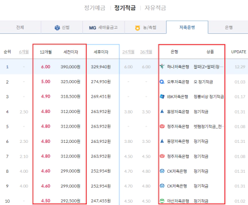Click the yellow 농/축협 icon
The image size is (248, 205).
click(138, 28)
